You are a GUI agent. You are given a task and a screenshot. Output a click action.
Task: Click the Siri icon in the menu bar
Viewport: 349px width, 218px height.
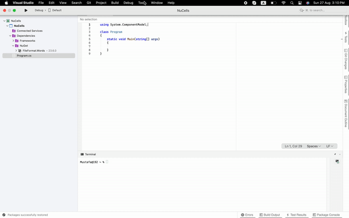coord(308,3)
